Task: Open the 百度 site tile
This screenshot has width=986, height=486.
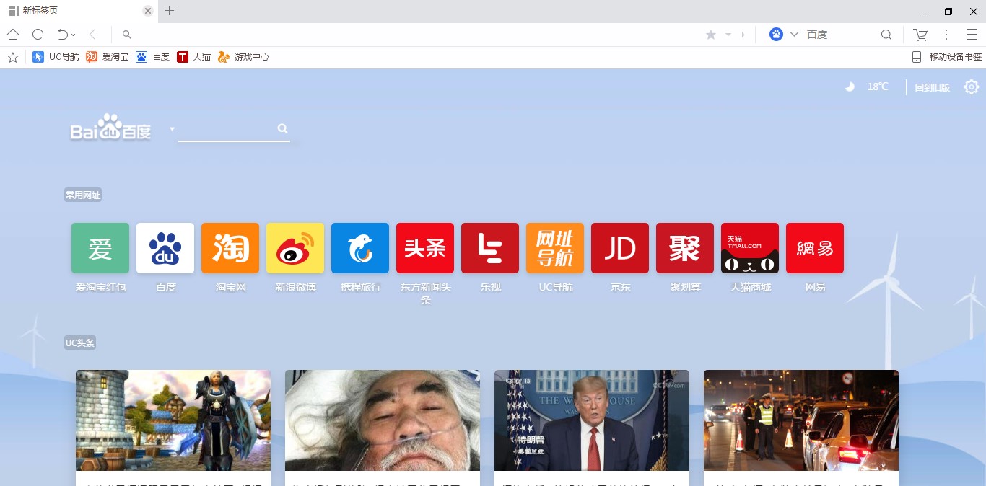Action: (165, 248)
